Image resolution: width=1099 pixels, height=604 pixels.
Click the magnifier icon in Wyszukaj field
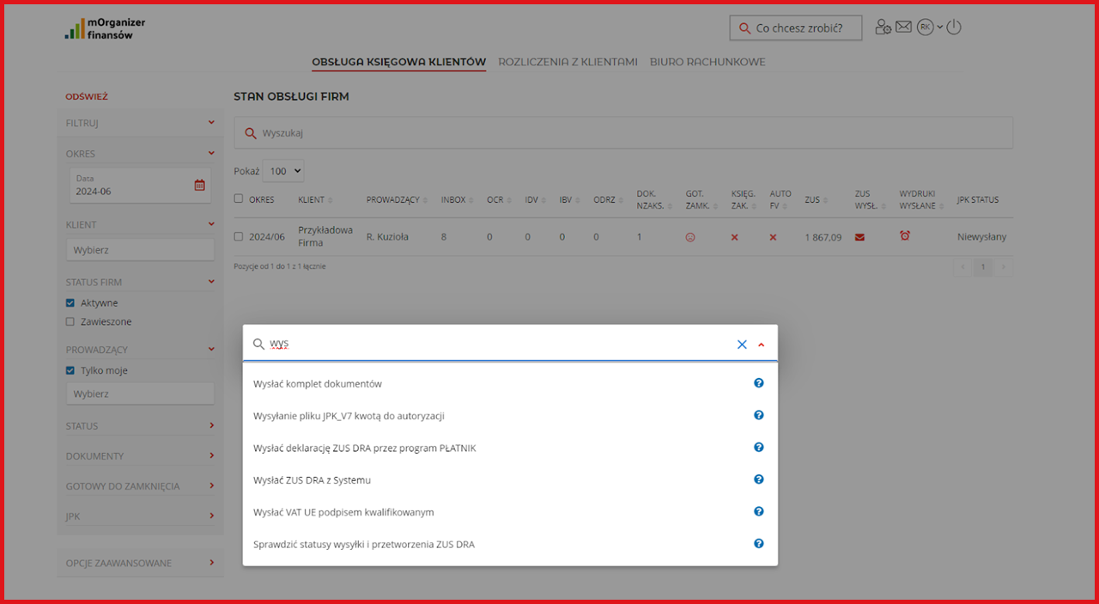point(251,133)
